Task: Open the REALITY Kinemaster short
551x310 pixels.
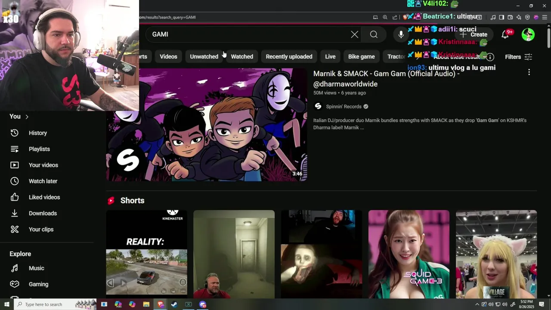Action: [x=146, y=254]
